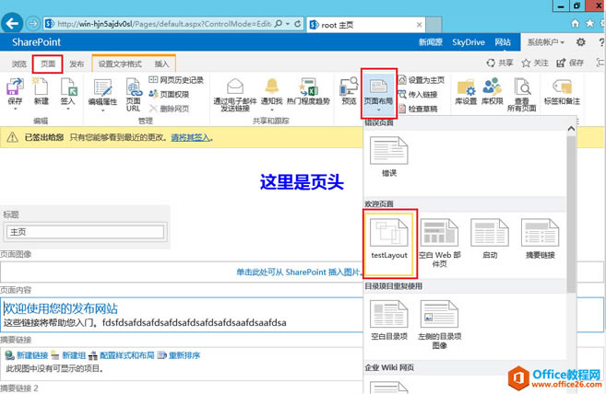Click the check-in link in the yellow bar
The image size is (606, 394).
point(191,137)
